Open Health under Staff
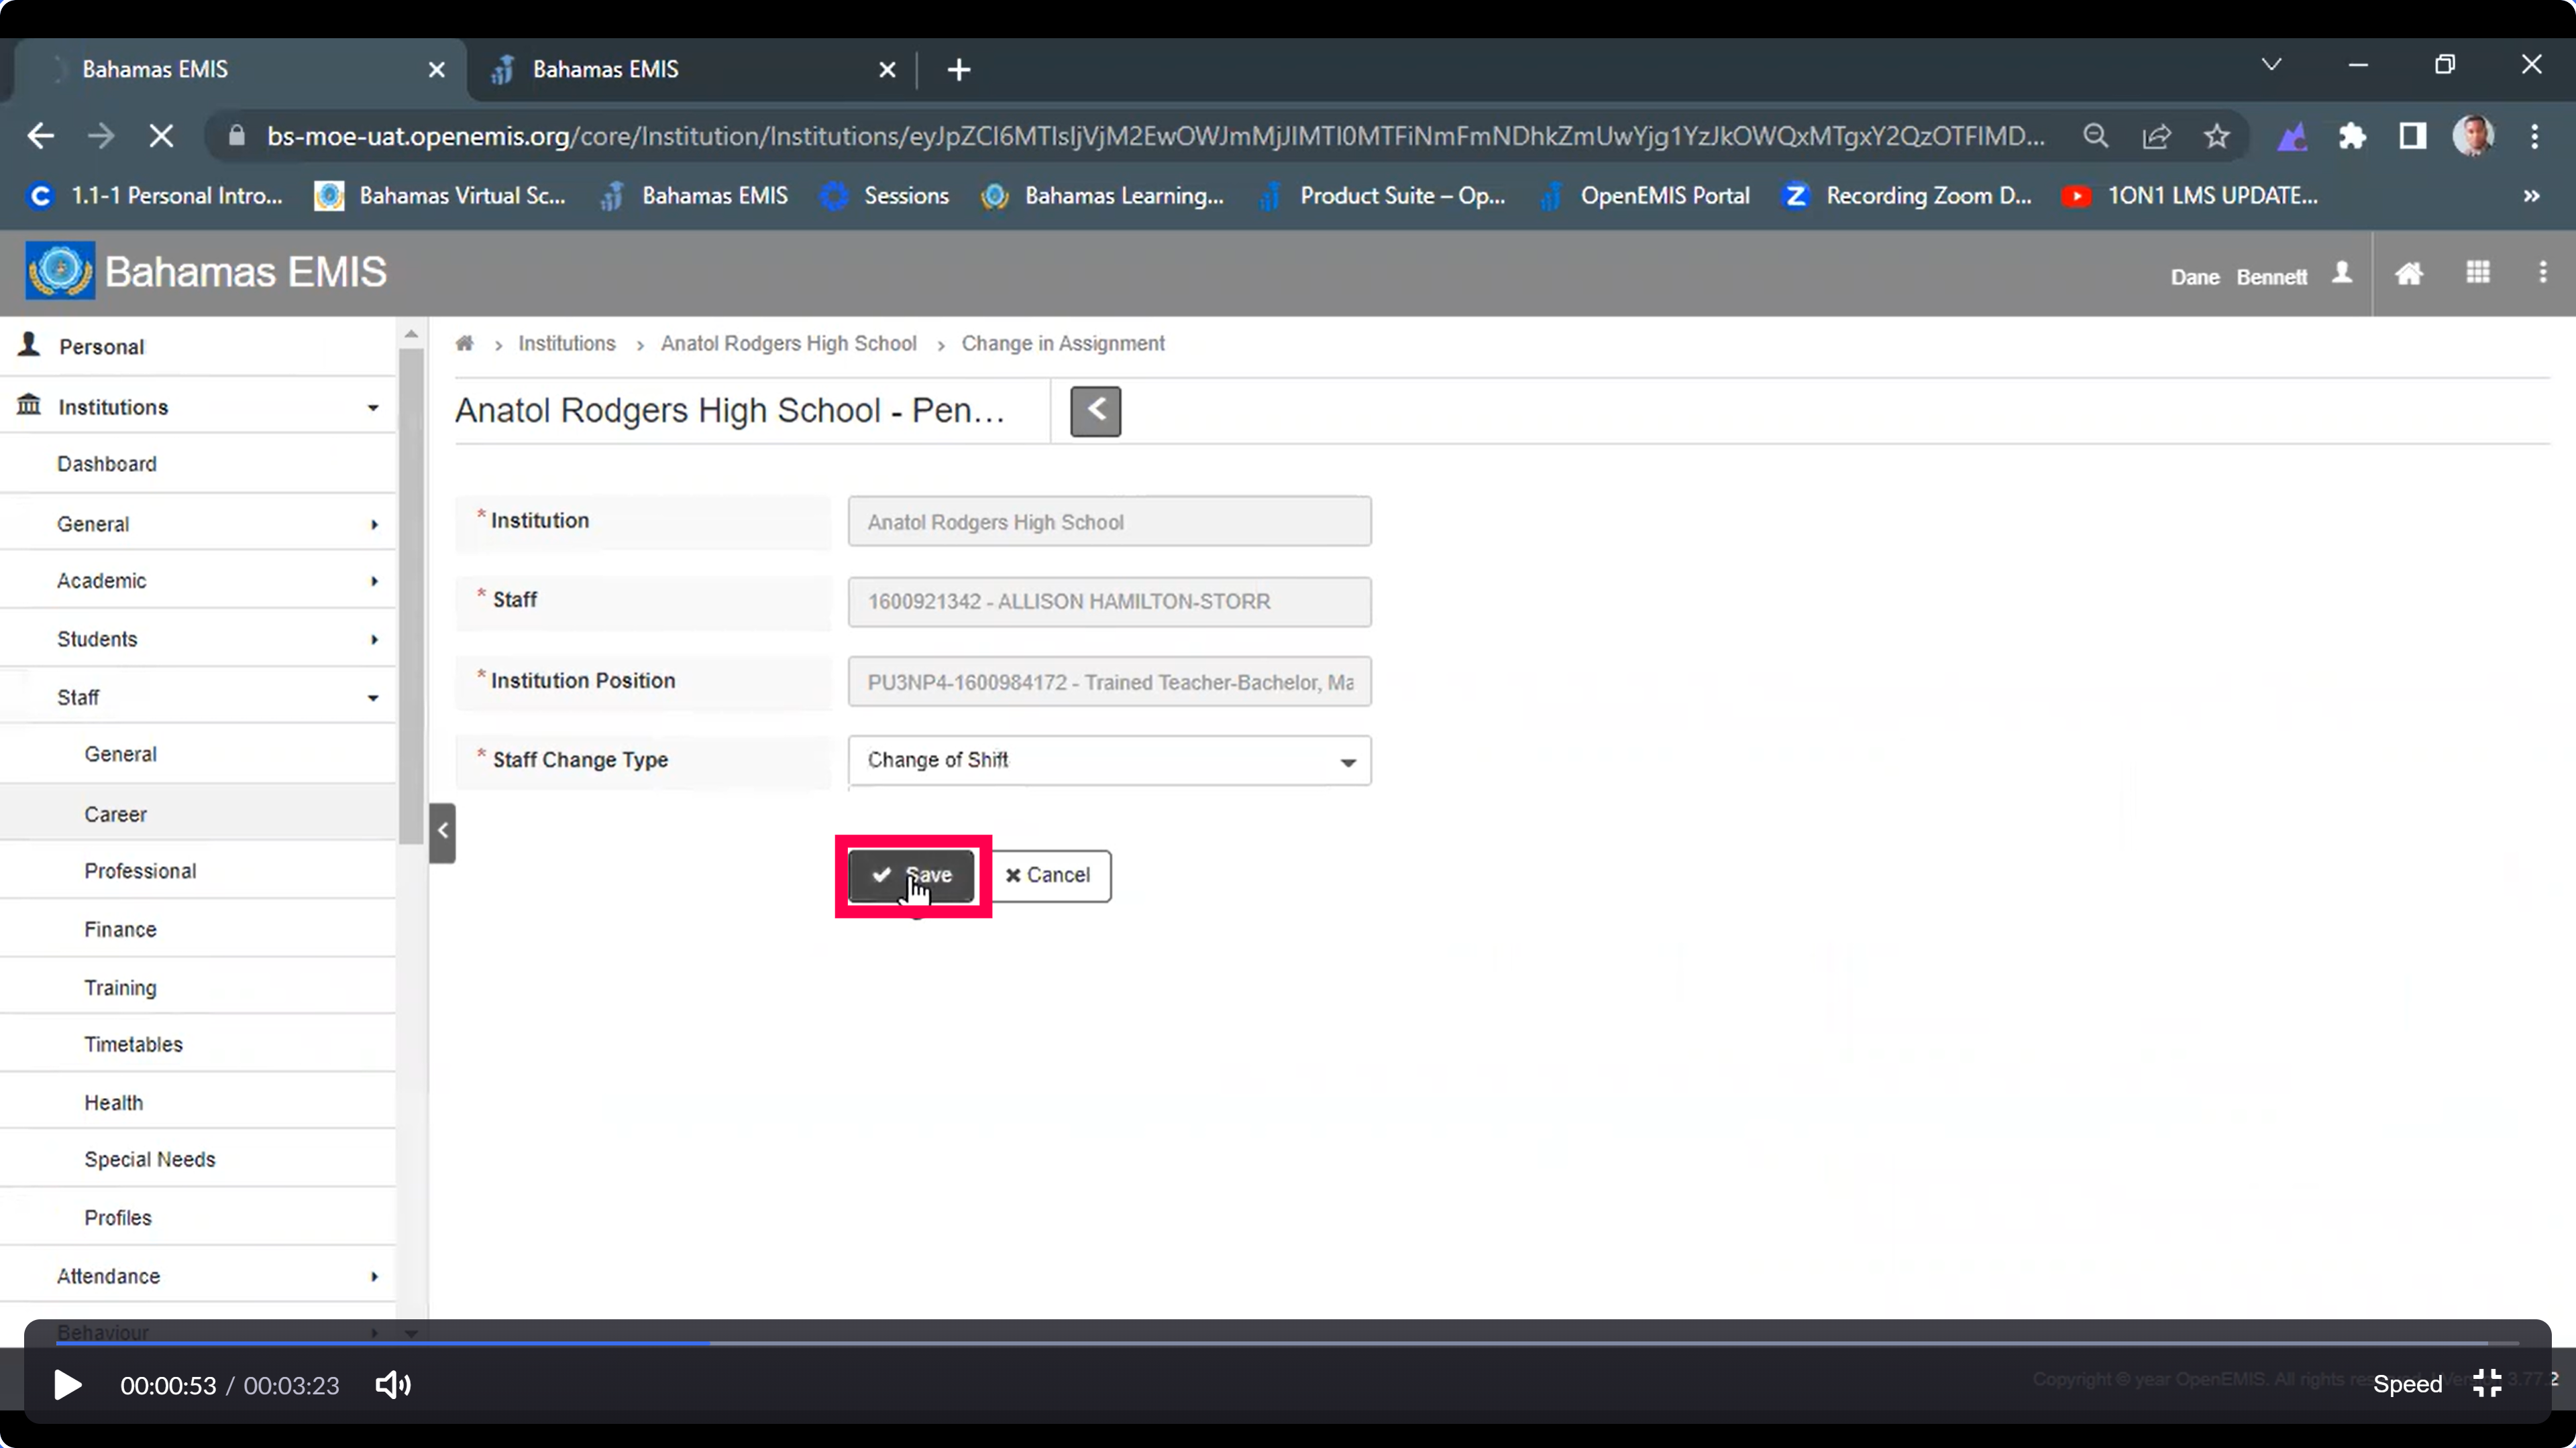This screenshot has width=2576, height=1448. 198,1102
